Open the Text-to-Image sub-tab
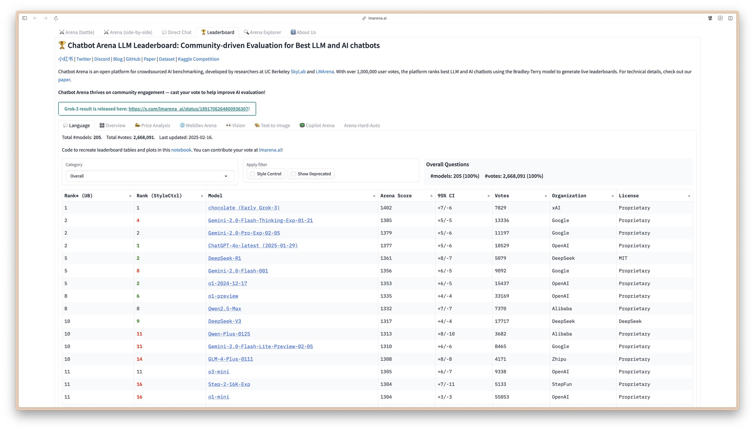 [272, 126]
